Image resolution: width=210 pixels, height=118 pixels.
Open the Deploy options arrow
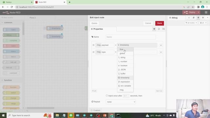coord(199,12)
